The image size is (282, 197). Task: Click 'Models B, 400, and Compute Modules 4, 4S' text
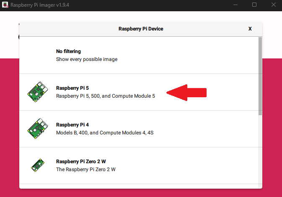tap(105, 133)
